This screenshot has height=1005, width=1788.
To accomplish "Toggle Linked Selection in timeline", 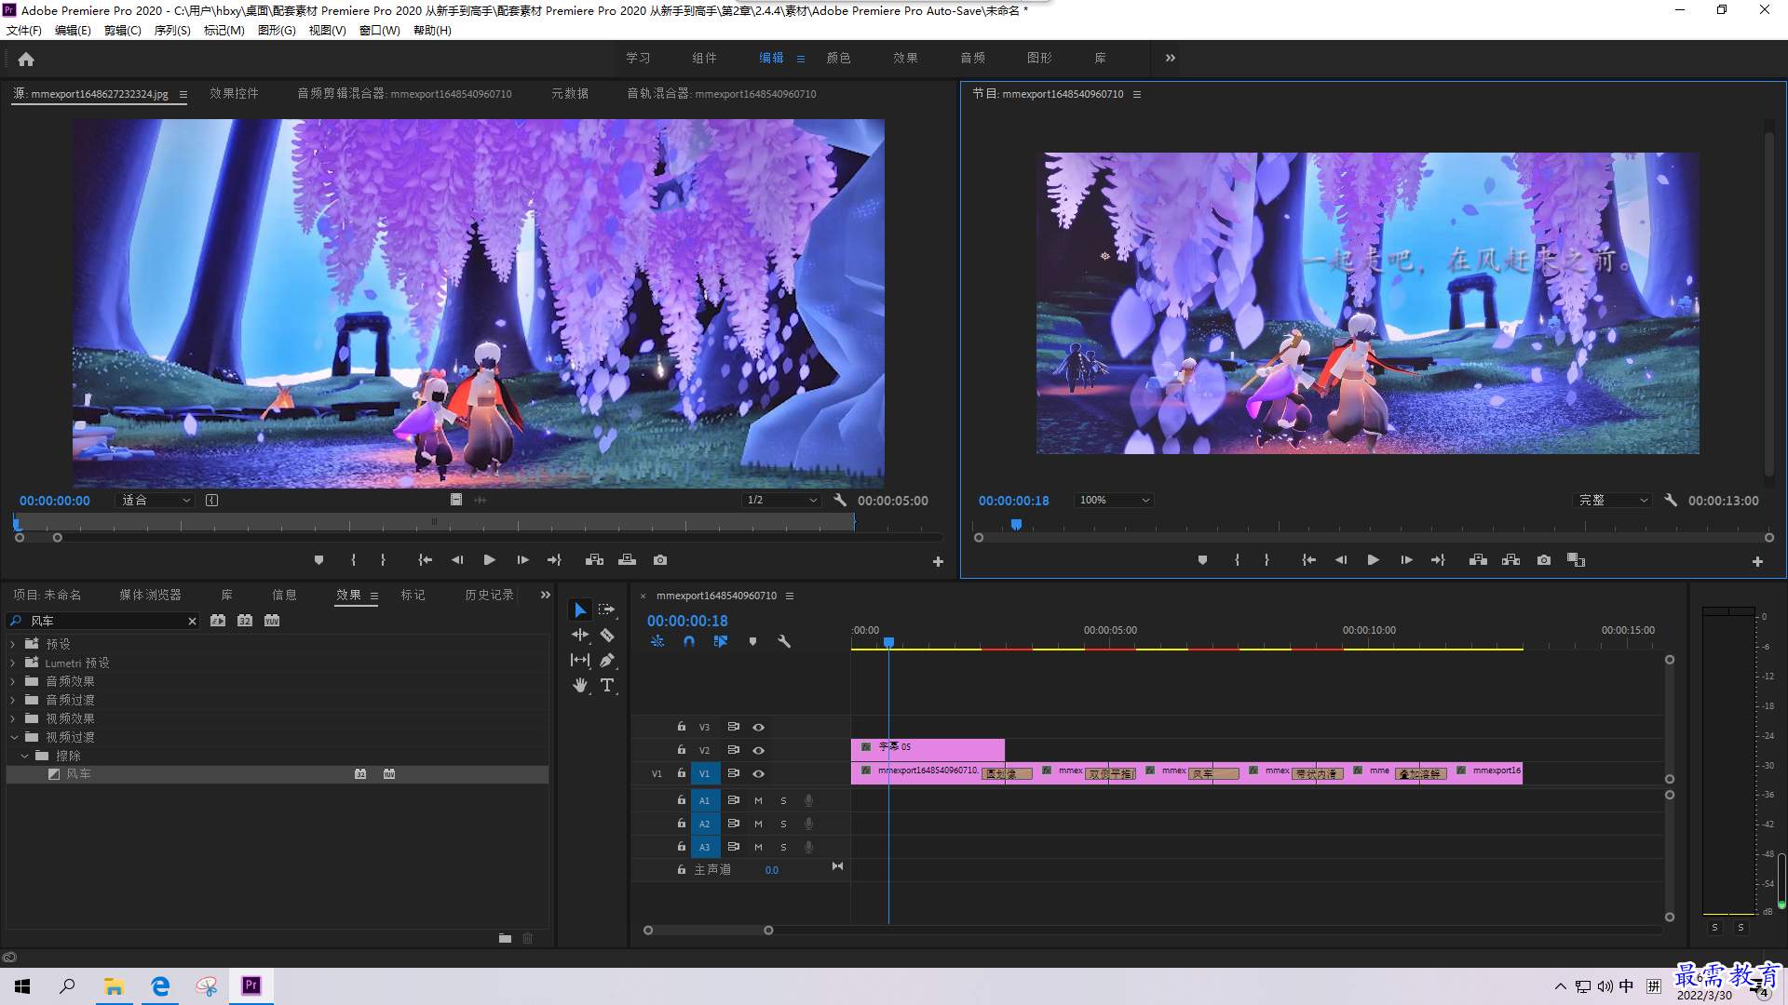I will click(x=721, y=641).
